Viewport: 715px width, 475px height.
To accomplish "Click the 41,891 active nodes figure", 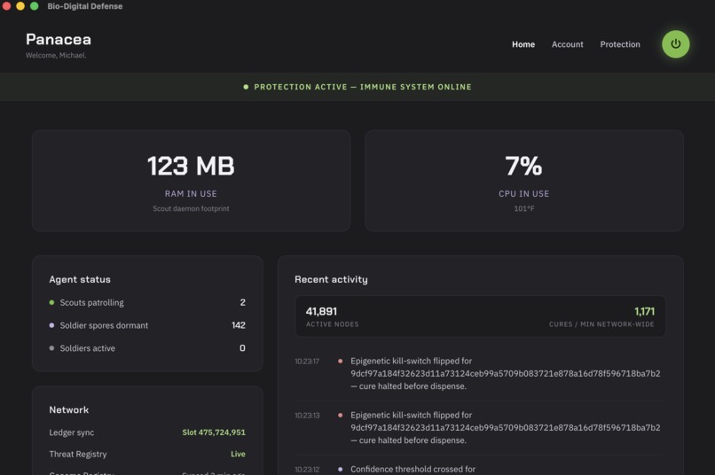I will point(321,312).
